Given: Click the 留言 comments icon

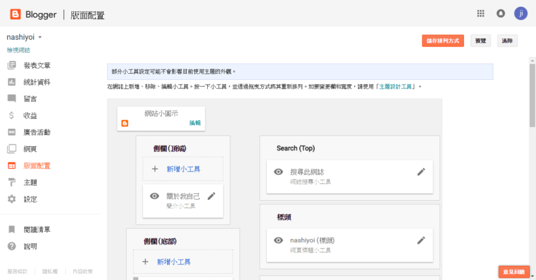Looking at the screenshot, I should [12, 98].
